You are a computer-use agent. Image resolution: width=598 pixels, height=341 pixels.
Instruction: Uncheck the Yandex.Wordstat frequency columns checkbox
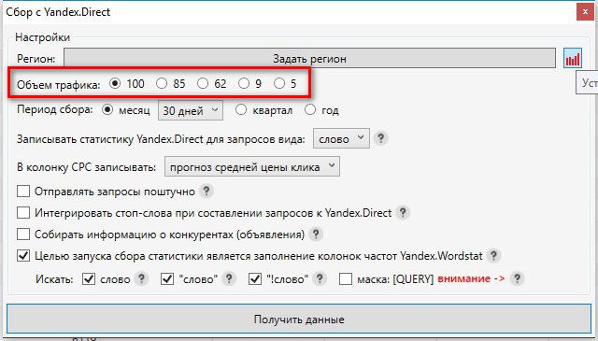(23, 255)
